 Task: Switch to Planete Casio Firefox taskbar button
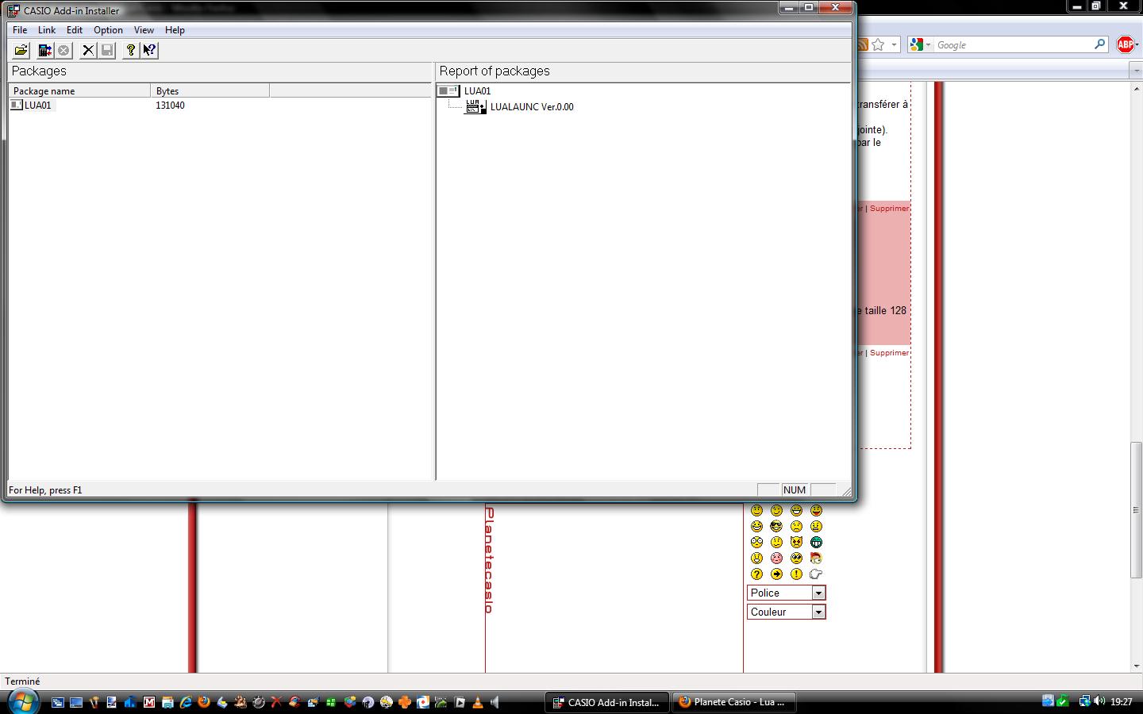[734, 702]
